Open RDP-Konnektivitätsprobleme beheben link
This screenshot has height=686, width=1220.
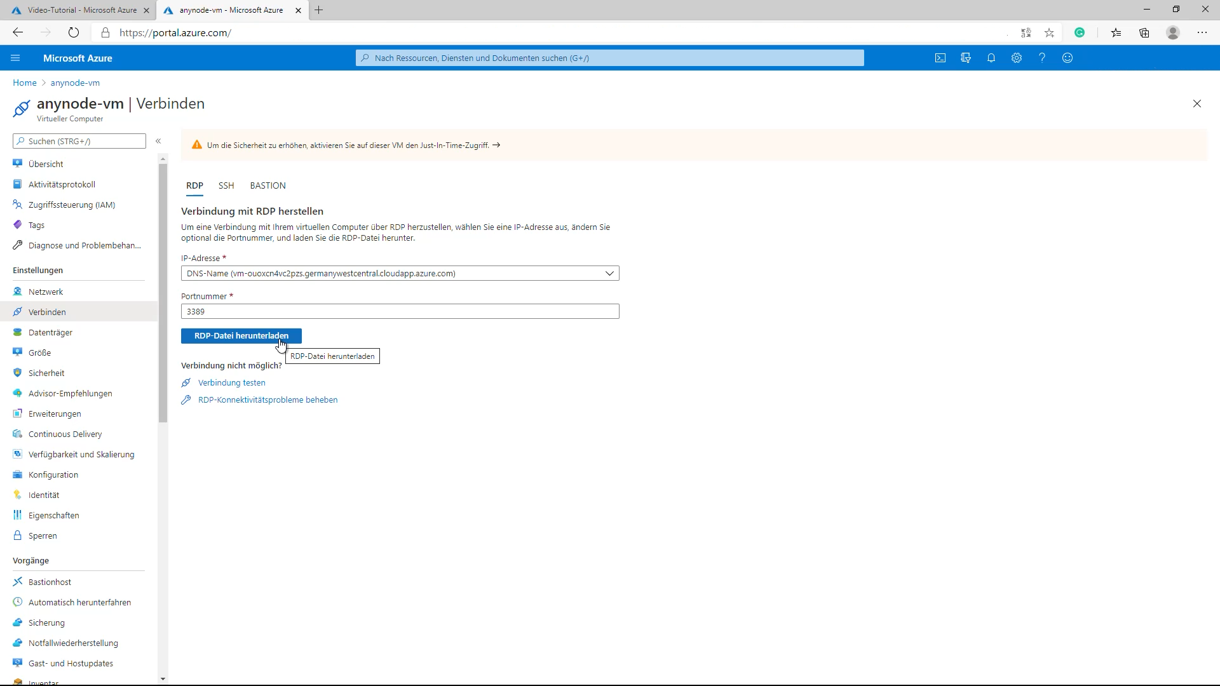tap(268, 400)
